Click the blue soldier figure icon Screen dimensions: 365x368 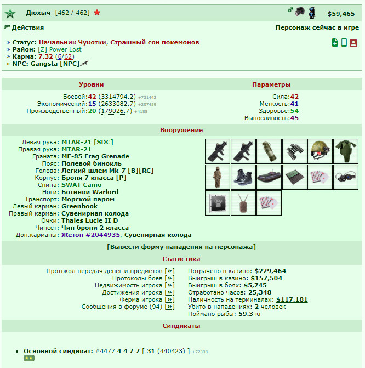click(312, 13)
